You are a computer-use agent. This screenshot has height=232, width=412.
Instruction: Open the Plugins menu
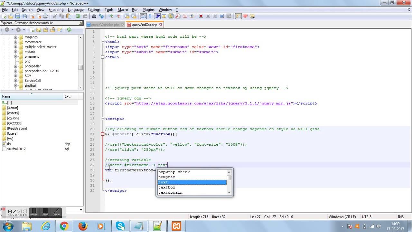[x=148, y=10]
